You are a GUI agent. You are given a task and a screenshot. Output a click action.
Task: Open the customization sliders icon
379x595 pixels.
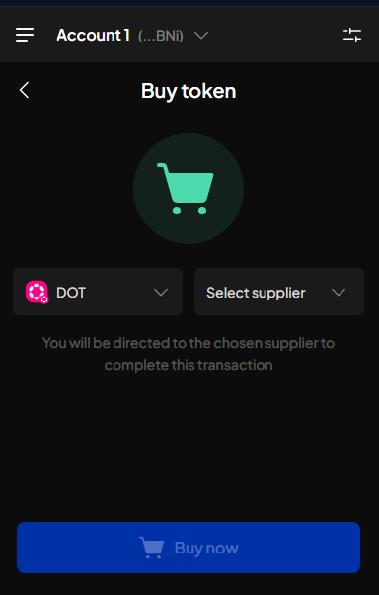352,35
